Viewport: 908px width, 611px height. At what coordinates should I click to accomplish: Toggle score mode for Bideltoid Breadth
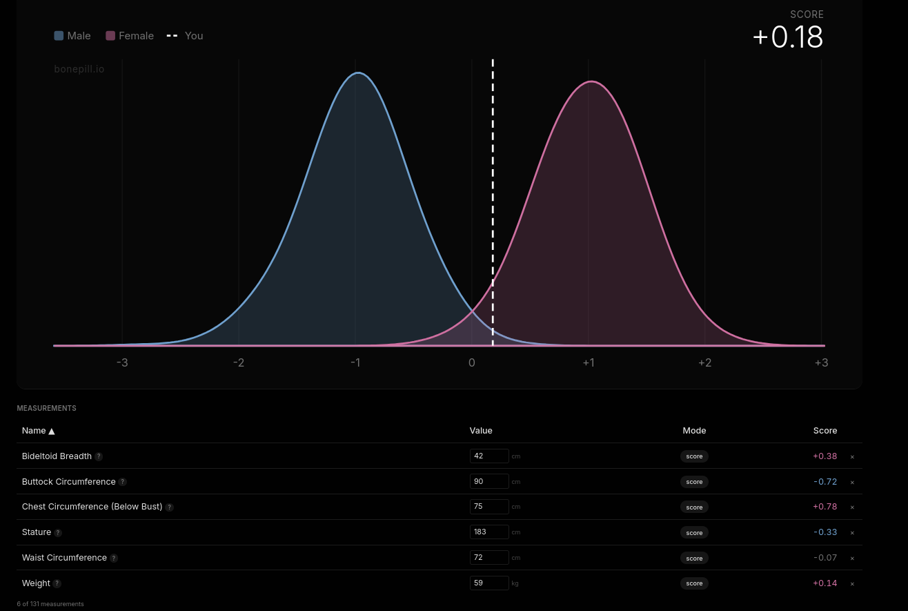coord(694,456)
